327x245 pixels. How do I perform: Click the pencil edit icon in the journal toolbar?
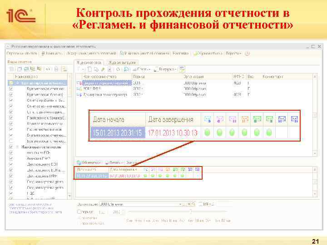[103, 69]
